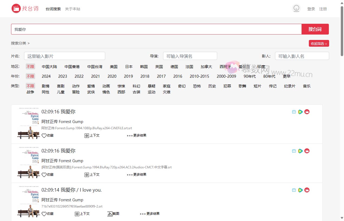The image size is (344, 221).
Task: Click red clapperboard icon on third result
Action: tap(307, 190)
